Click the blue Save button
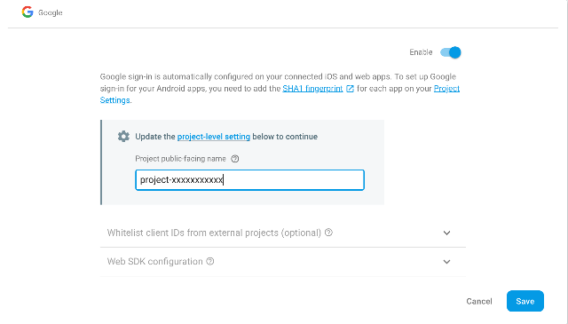The height and width of the screenshot is (324, 568). (x=525, y=301)
